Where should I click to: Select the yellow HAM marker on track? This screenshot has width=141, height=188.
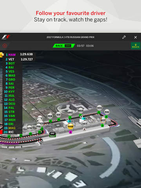[70, 127]
